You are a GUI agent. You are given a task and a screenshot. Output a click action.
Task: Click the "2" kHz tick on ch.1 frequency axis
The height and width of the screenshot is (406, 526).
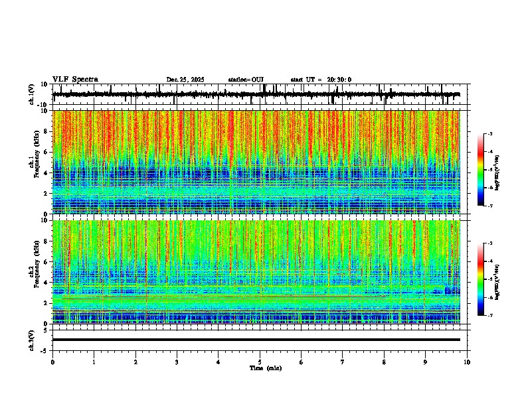click(47, 193)
